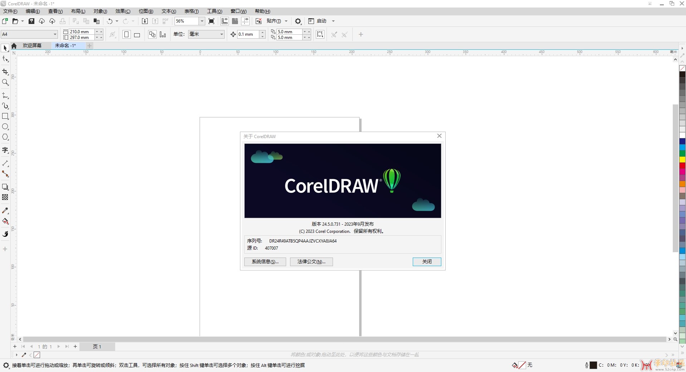Pick the yellow swatch in palette
This screenshot has height=372, width=686.
[x=682, y=159]
